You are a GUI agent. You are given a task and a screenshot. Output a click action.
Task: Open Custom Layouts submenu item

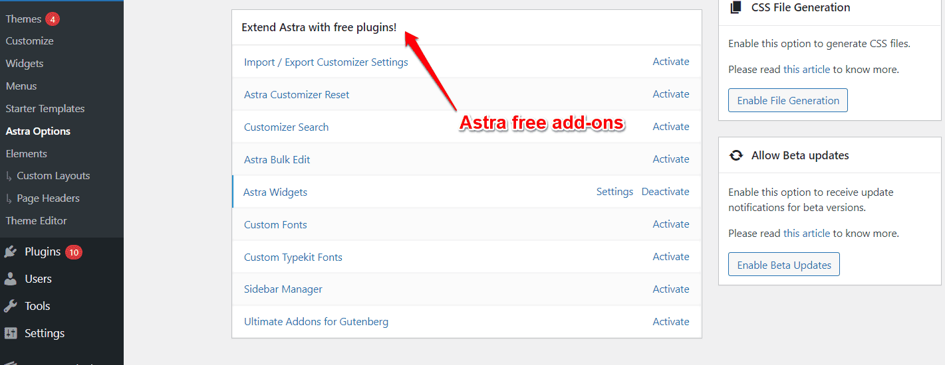click(53, 176)
